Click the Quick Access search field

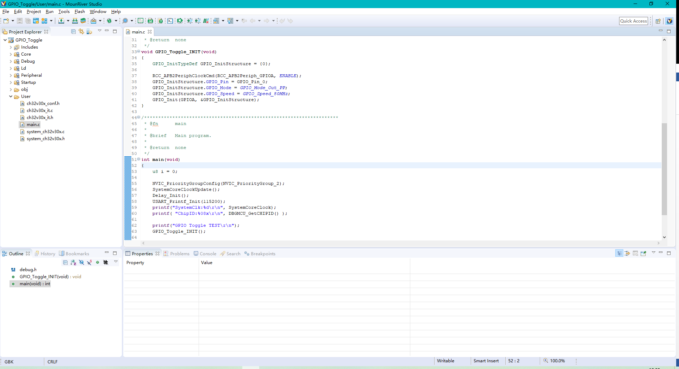click(x=634, y=21)
